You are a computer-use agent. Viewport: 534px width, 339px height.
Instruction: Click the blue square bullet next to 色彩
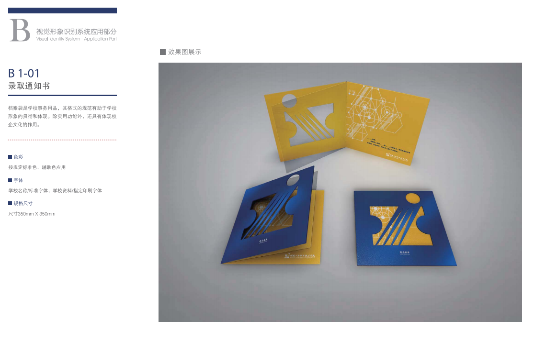click(x=10, y=157)
